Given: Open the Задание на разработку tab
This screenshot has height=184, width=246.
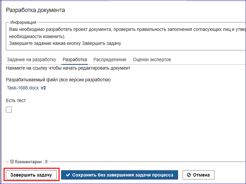Looking at the screenshot, I should tap(31, 59).
